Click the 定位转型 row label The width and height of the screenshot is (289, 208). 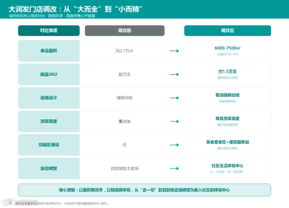49,168
